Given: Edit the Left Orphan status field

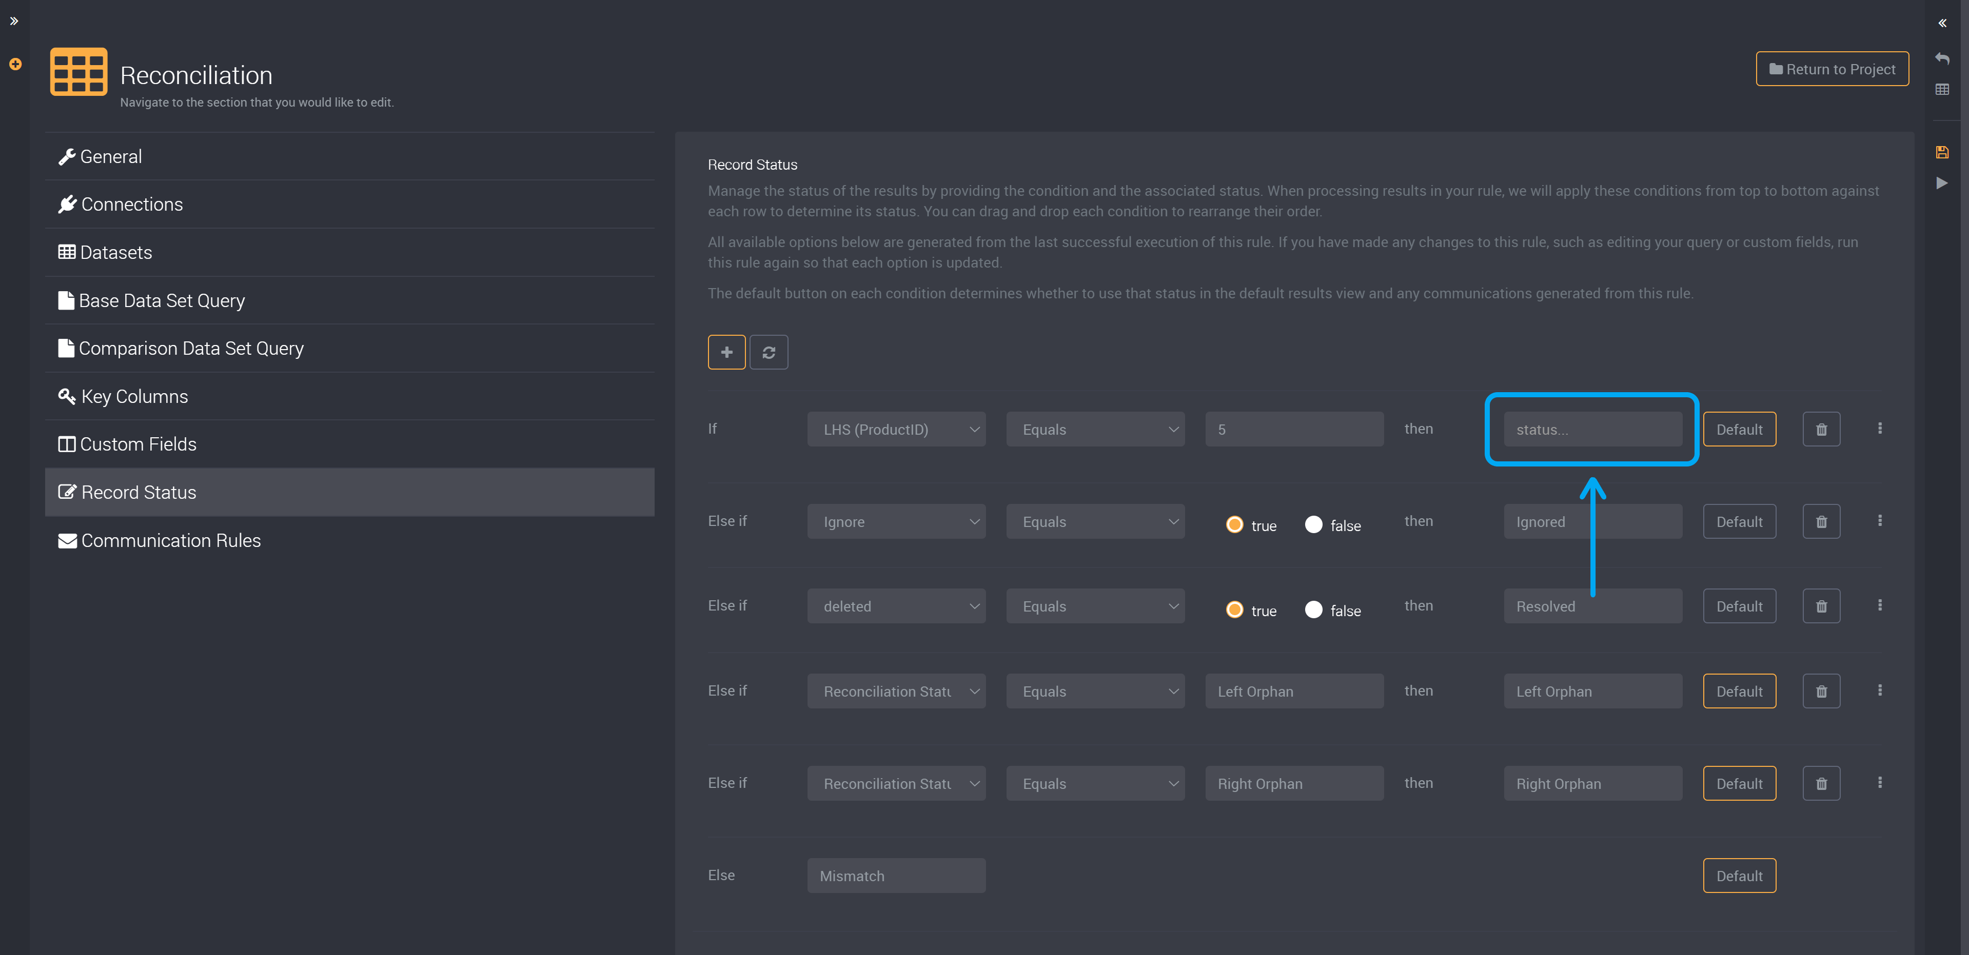Looking at the screenshot, I should [x=1593, y=692].
